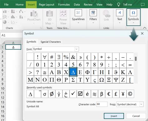
Task: Pick the checkmark in recently used symbols
Action: [73, 94]
